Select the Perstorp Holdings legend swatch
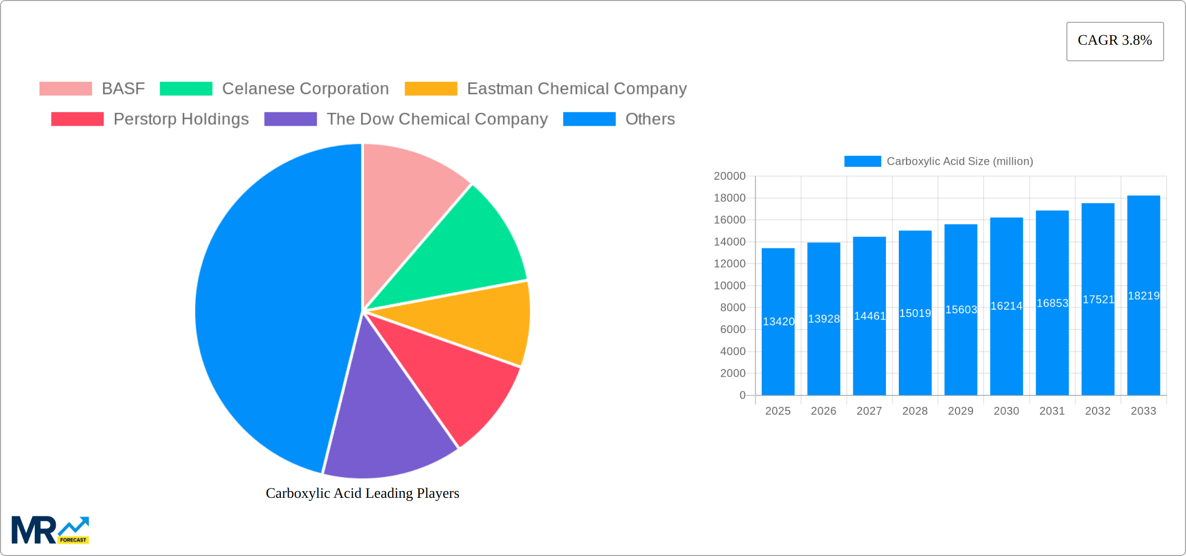The height and width of the screenshot is (556, 1186). (78, 119)
